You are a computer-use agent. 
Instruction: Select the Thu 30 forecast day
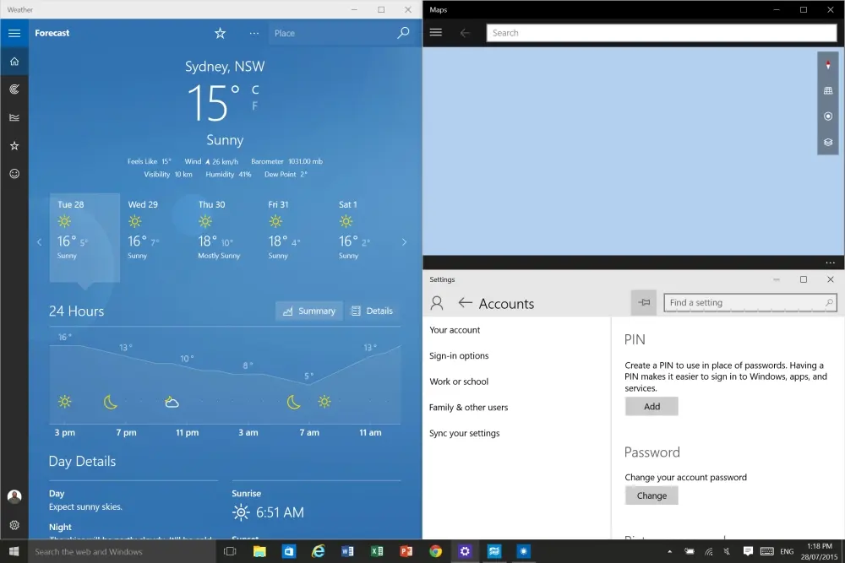(x=226, y=237)
